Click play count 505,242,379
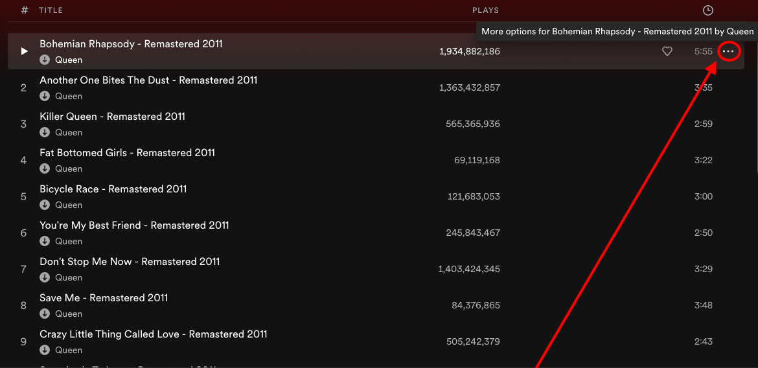This screenshot has width=758, height=368. click(473, 341)
